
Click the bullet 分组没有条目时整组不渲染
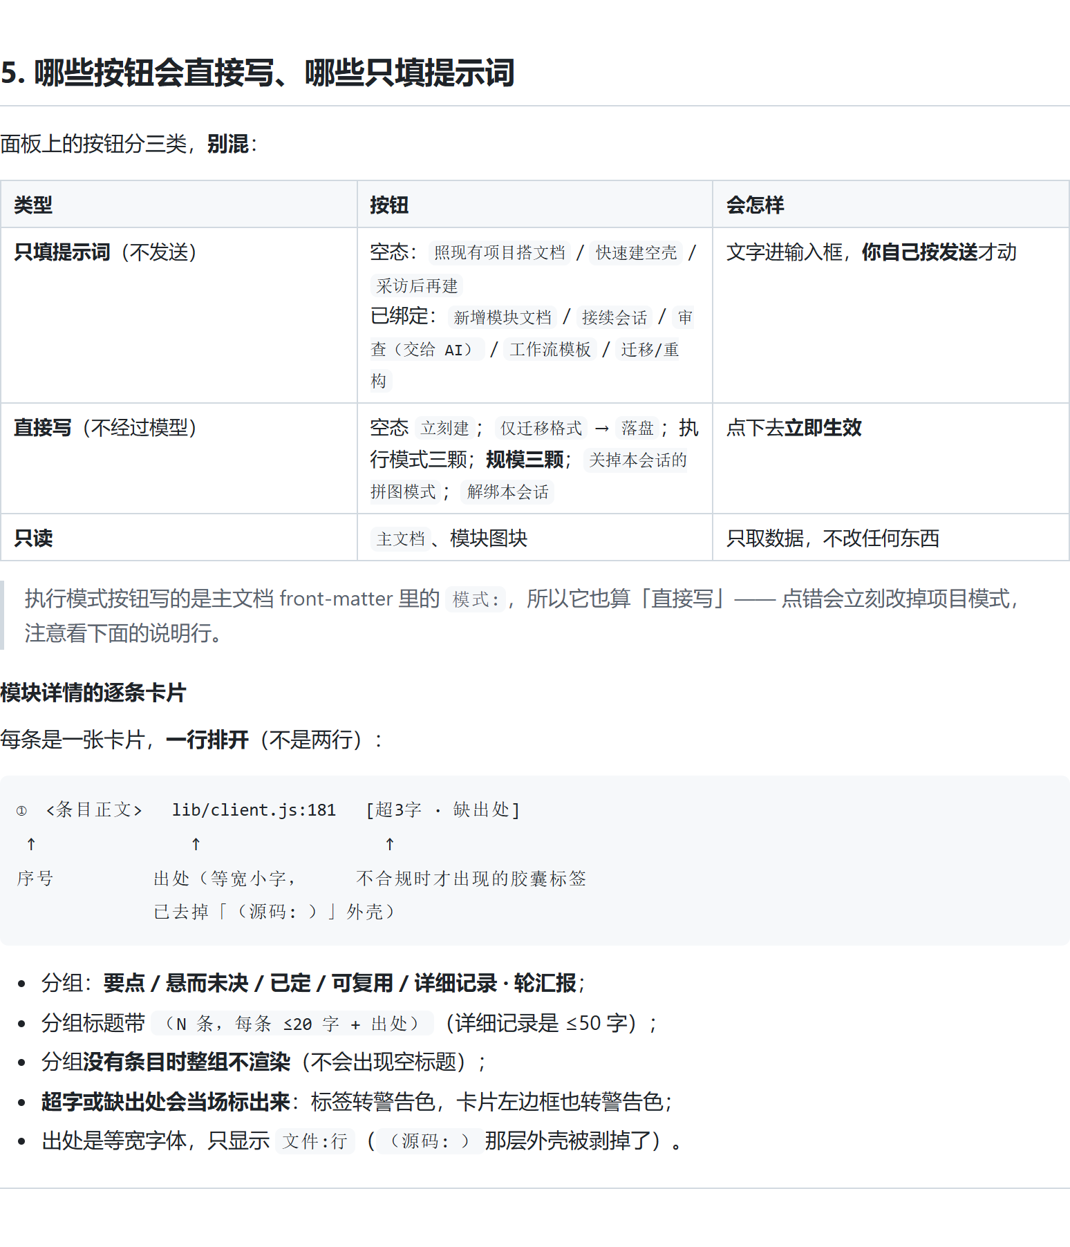264,1062
